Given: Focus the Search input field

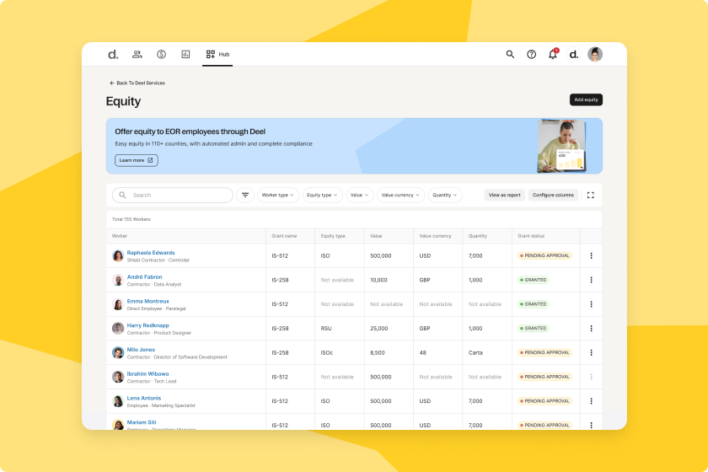Looking at the screenshot, I should (173, 196).
